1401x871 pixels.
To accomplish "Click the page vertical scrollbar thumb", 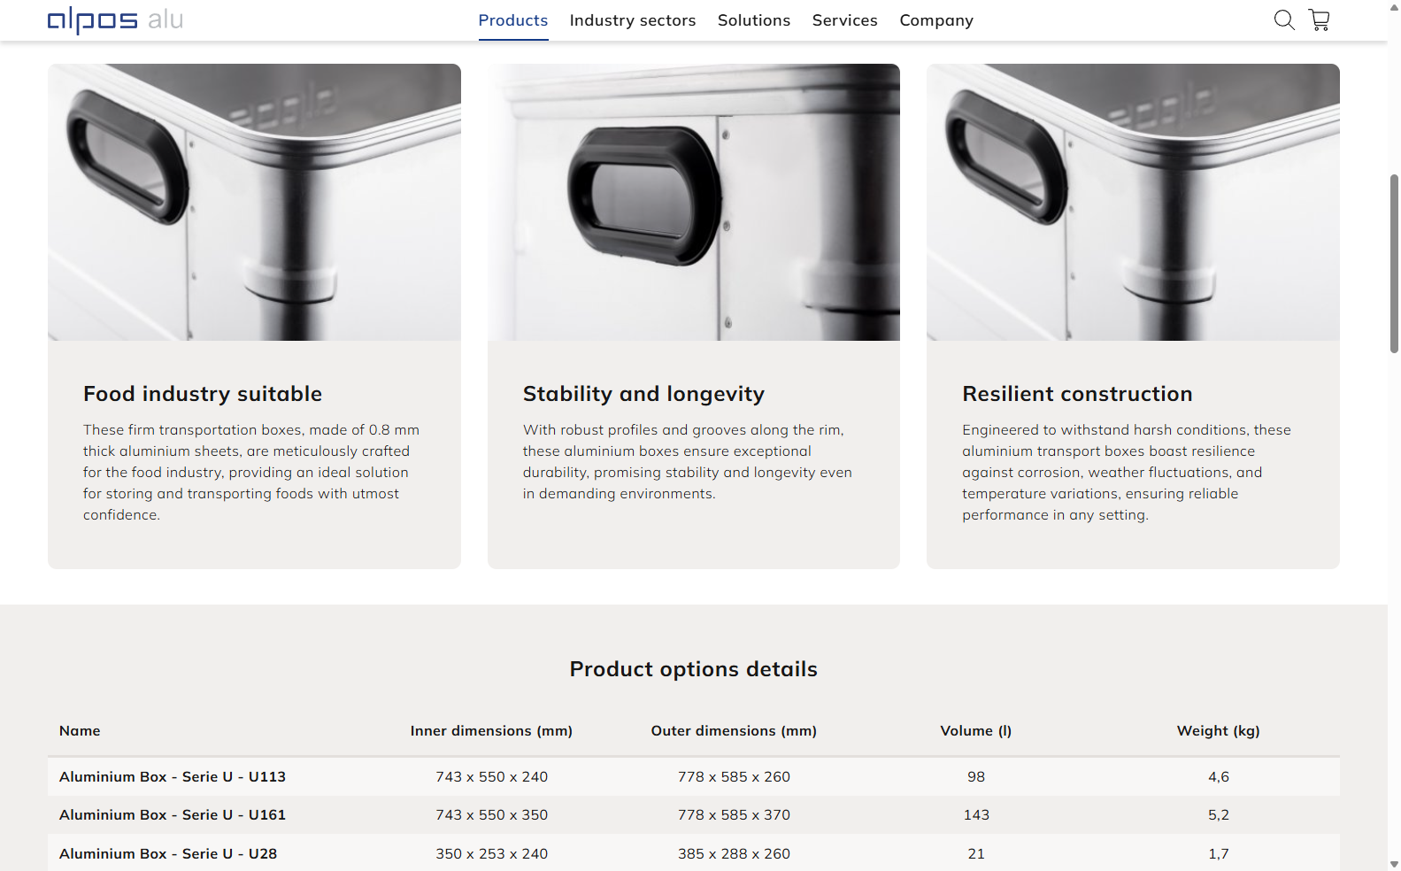I will pyautogui.click(x=1394, y=264).
